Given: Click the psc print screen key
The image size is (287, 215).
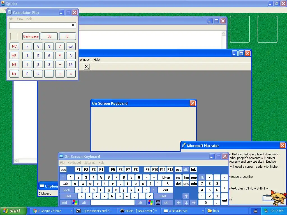Looking at the screenshot, I should coord(179,170).
